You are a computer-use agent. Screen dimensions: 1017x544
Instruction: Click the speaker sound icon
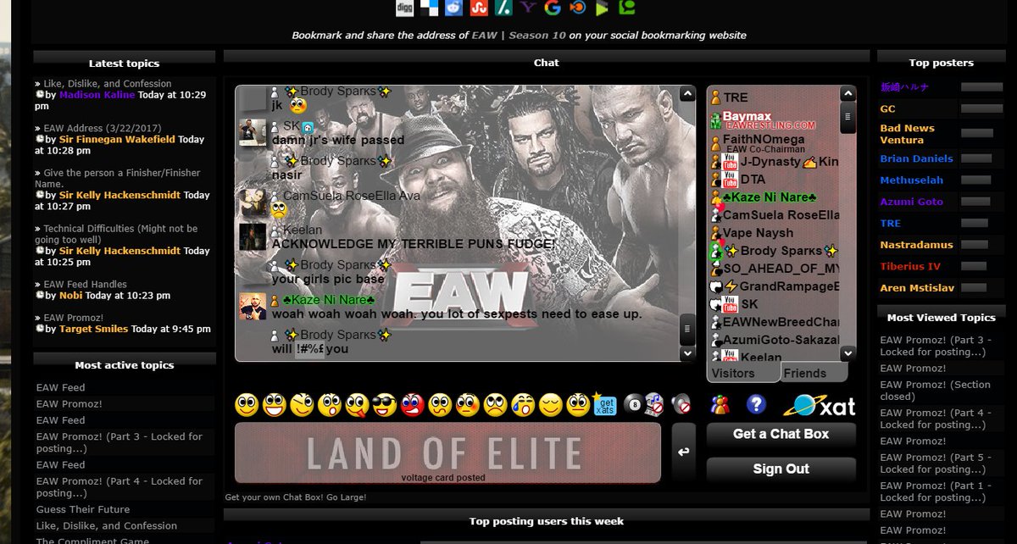(x=681, y=405)
